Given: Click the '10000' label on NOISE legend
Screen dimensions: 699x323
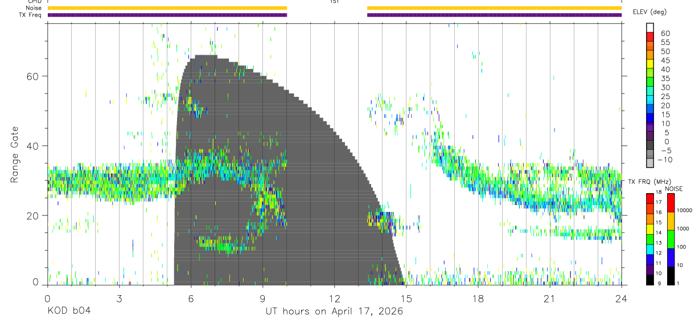Looking at the screenshot, I should tap(685, 211).
